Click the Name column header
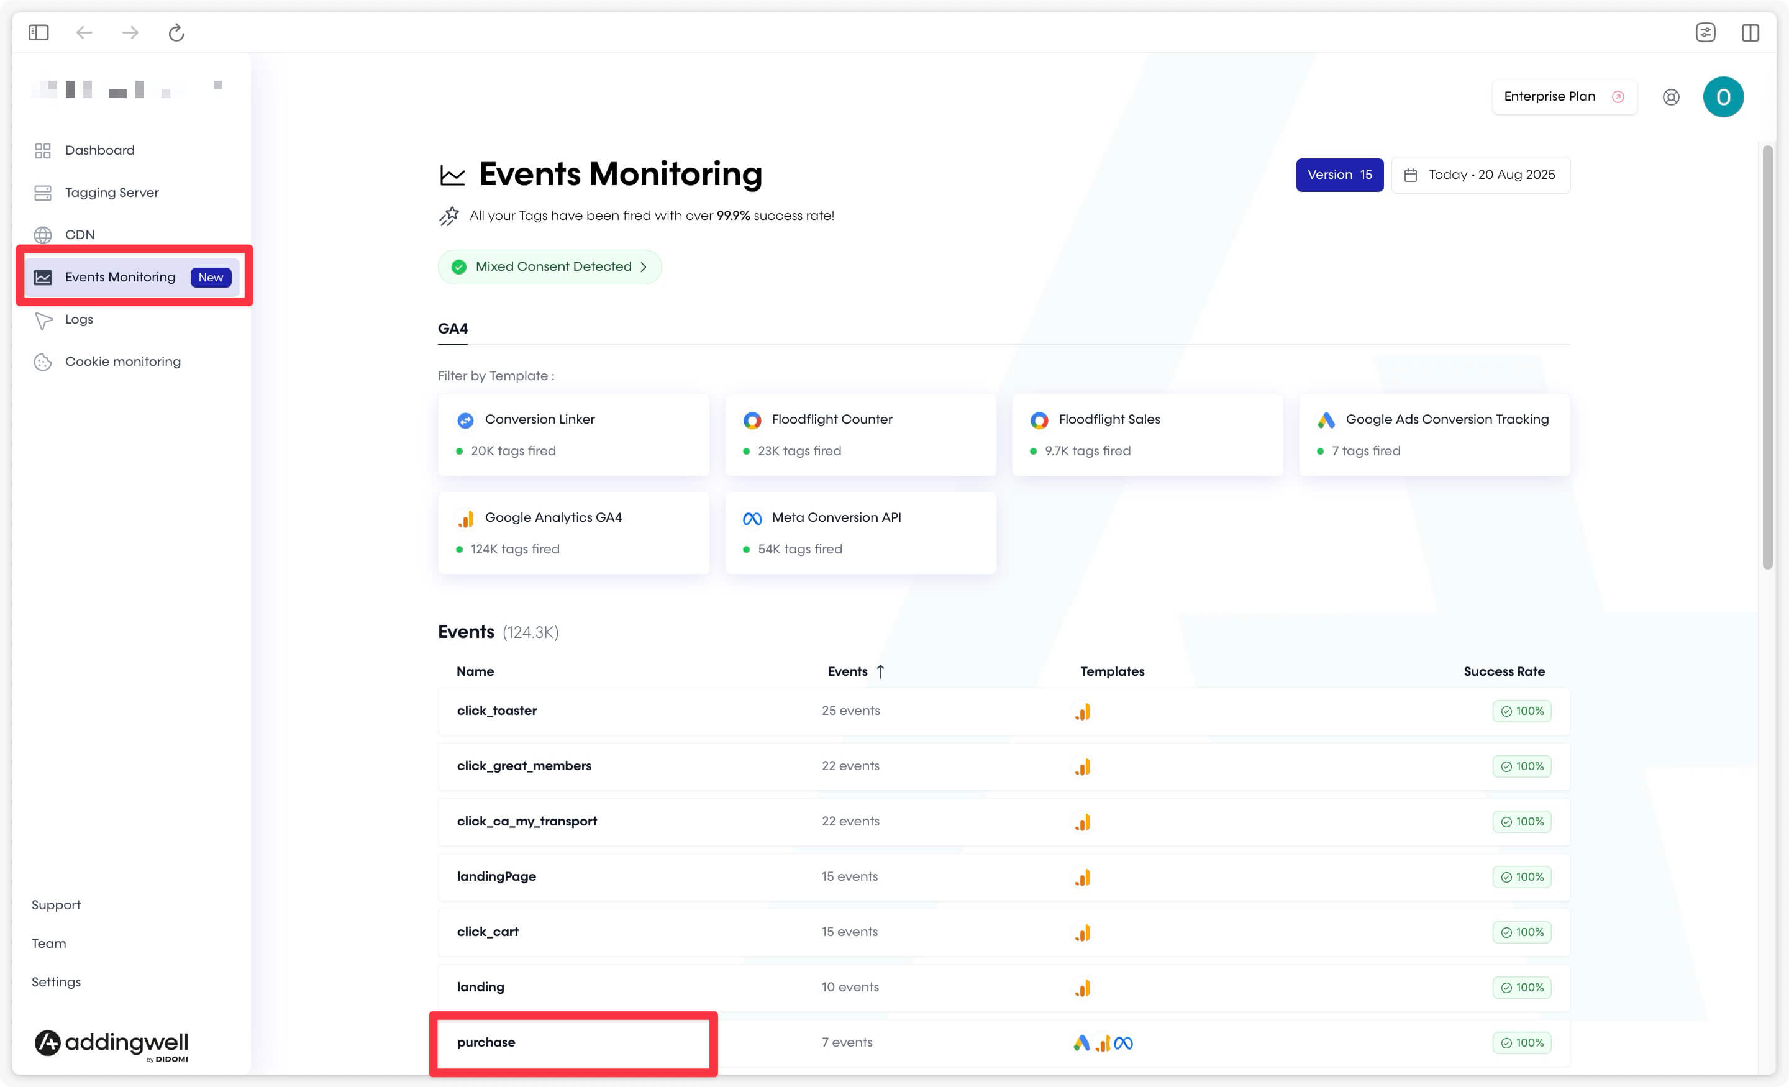 pyautogui.click(x=475, y=671)
